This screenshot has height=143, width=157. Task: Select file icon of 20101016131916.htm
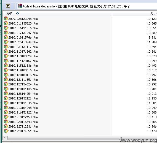point(6,28)
